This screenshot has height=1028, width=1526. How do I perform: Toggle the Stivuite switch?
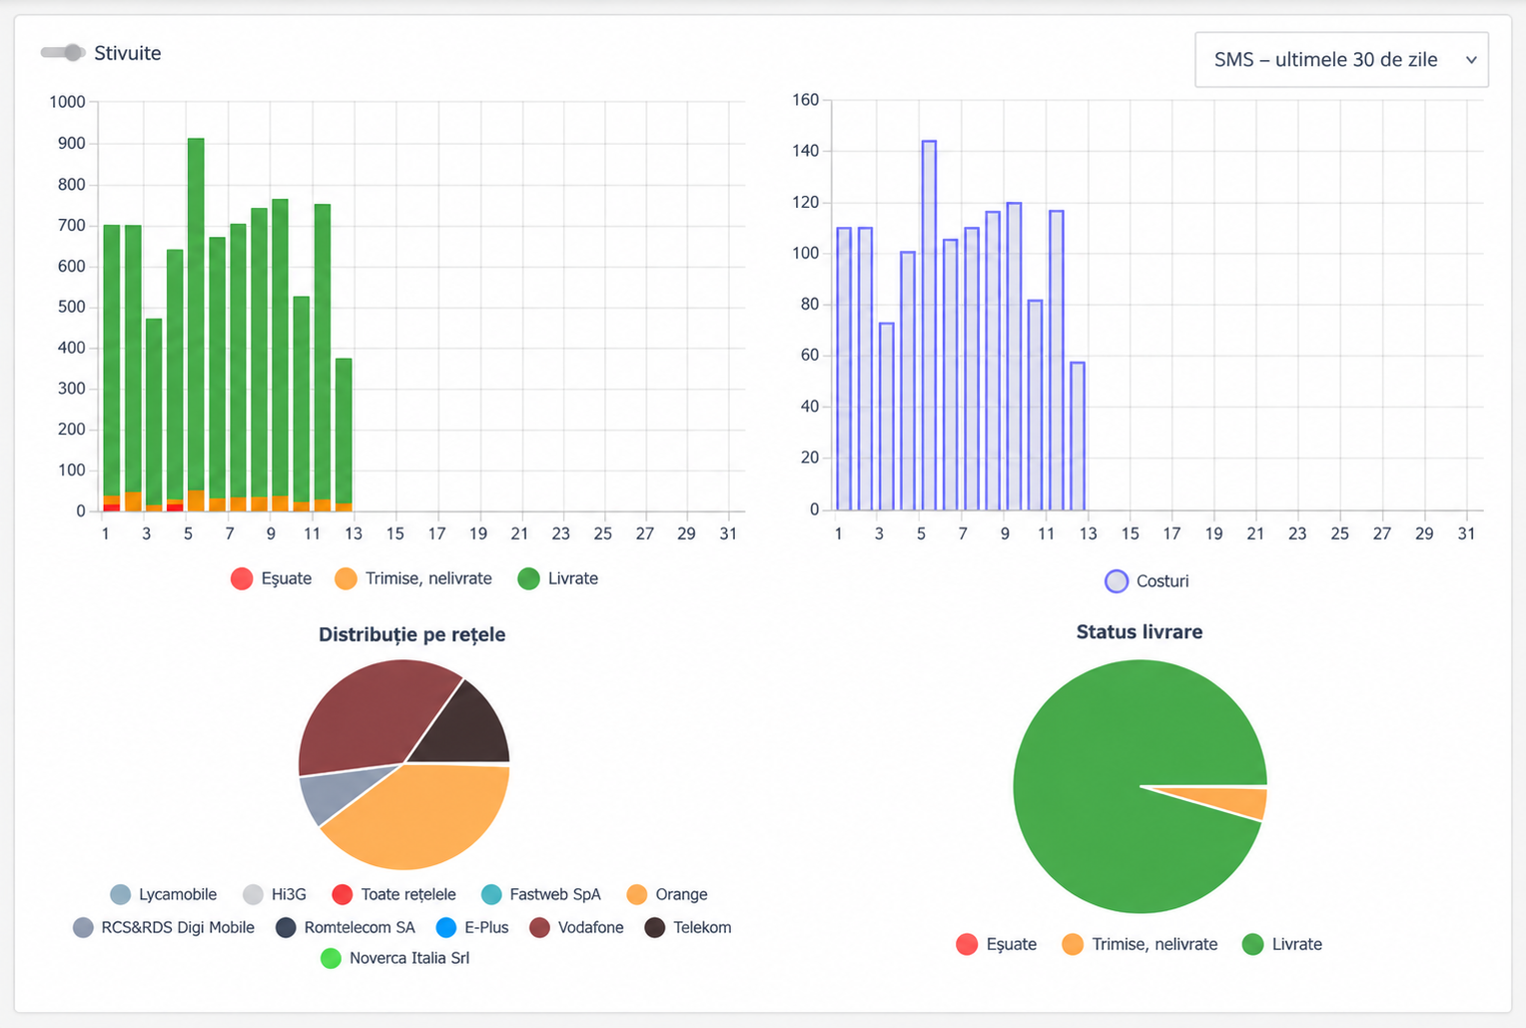point(63,53)
